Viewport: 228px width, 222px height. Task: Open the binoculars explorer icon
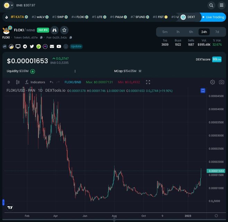pyautogui.click(x=54, y=30)
